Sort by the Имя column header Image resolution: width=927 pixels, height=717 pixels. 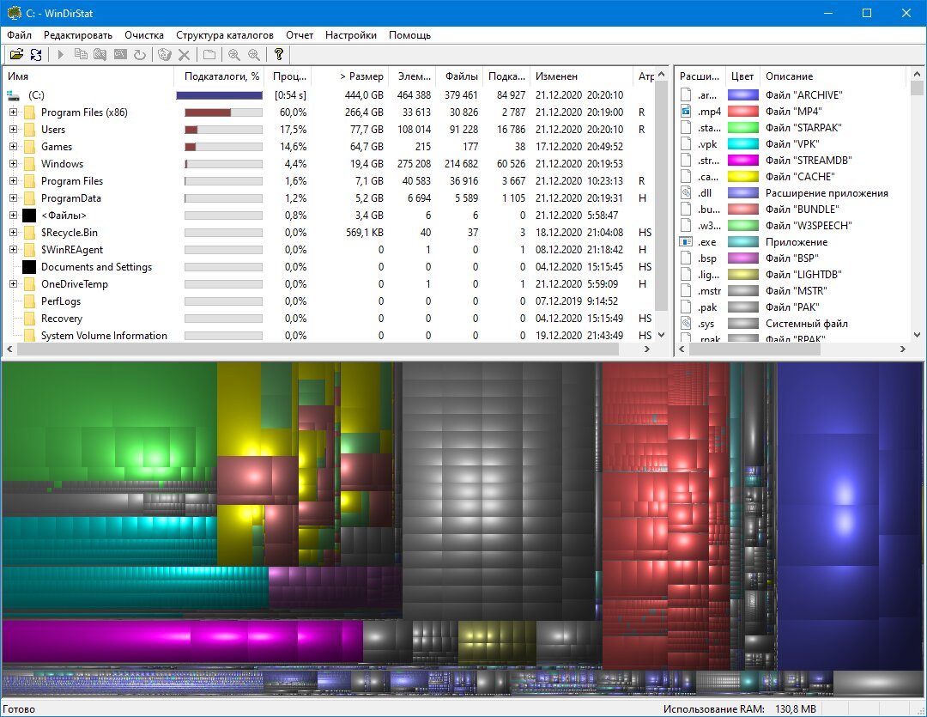pos(88,76)
